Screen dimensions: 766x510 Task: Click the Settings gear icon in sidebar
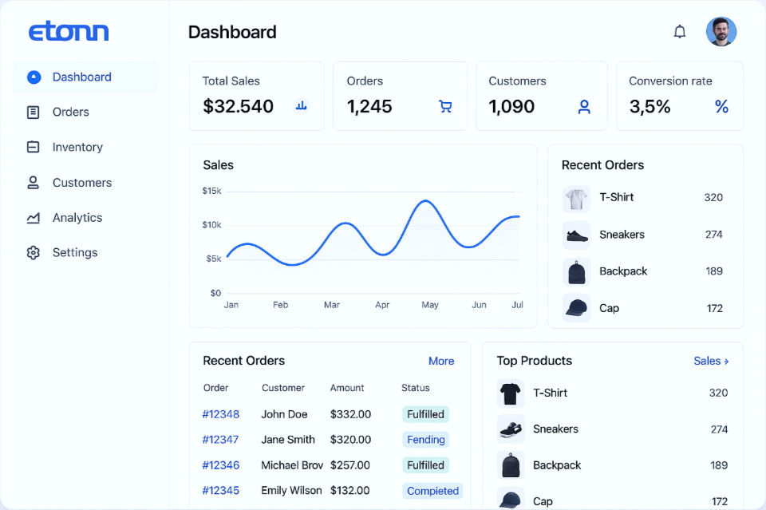click(34, 252)
